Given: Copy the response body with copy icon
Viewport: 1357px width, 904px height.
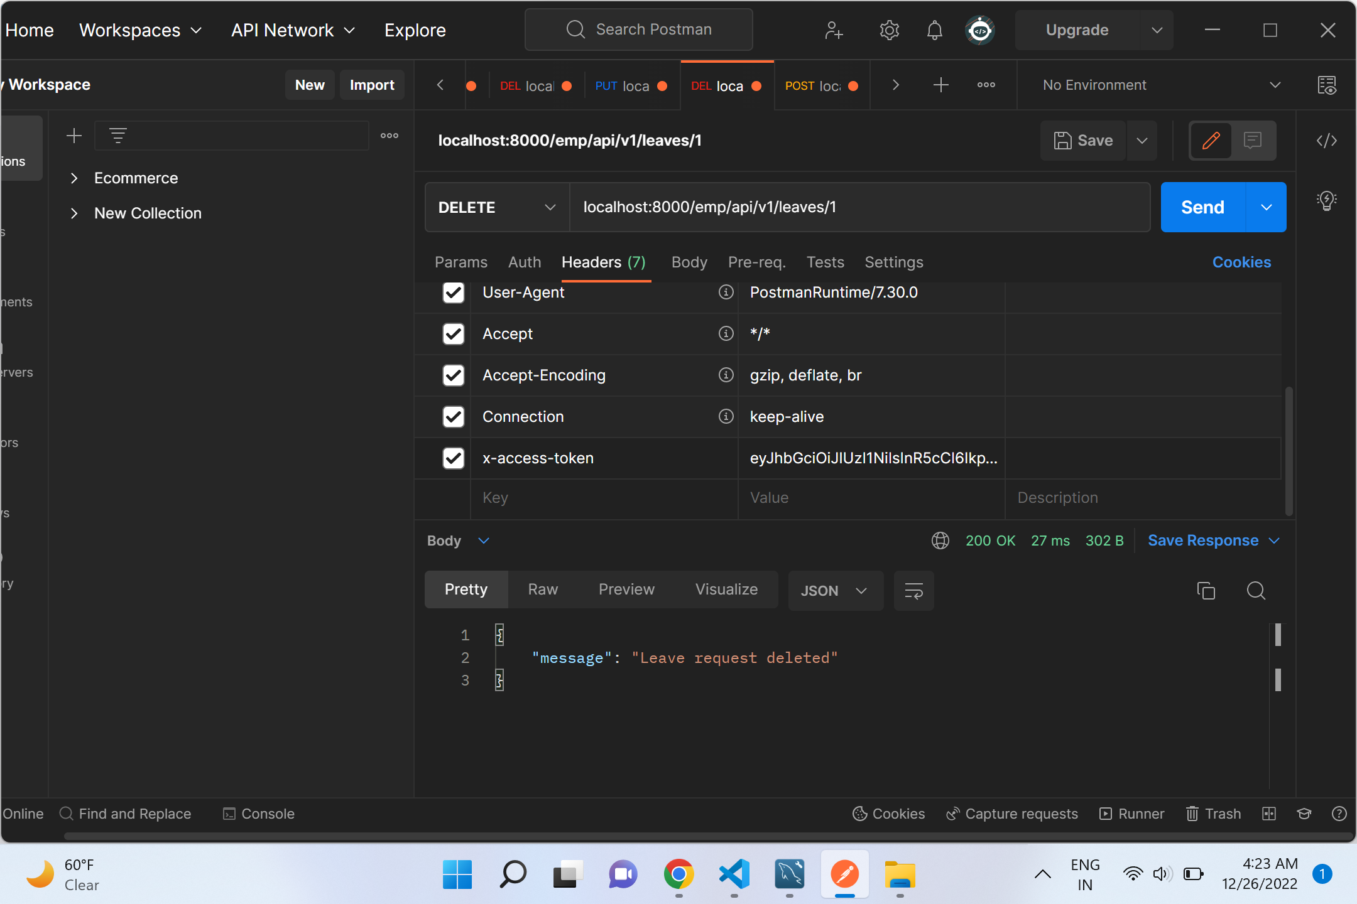Looking at the screenshot, I should [1206, 590].
